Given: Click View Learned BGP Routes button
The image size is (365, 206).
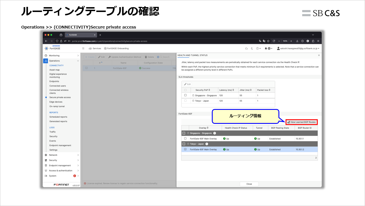Looking at the screenshot, I should pos(302,122).
